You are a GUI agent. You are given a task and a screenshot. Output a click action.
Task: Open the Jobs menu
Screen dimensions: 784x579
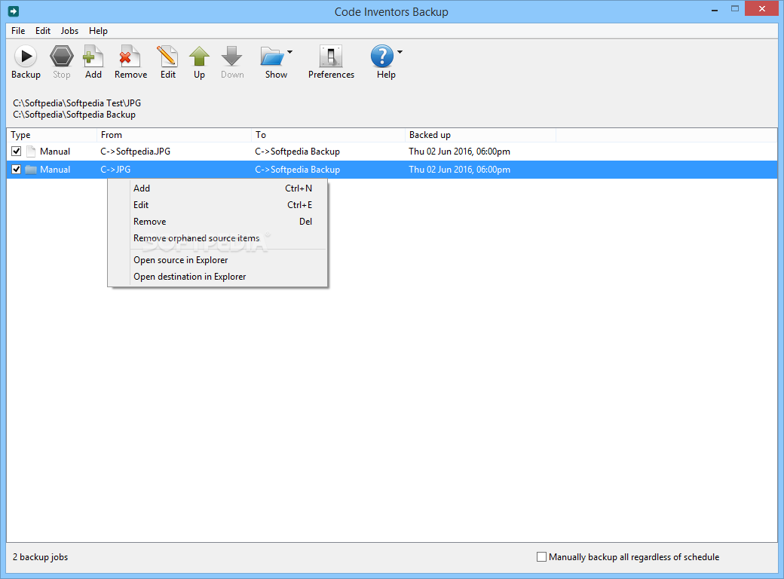point(69,30)
